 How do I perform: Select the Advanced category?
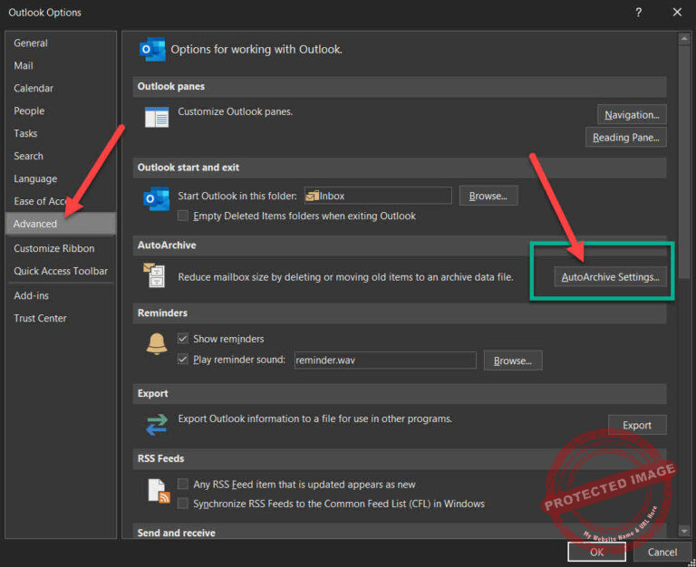coord(61,224)
